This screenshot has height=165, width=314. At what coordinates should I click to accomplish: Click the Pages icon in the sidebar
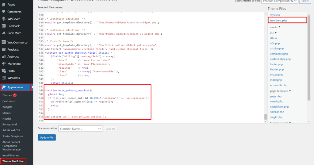pyautogui.click(x=4, y=4)
